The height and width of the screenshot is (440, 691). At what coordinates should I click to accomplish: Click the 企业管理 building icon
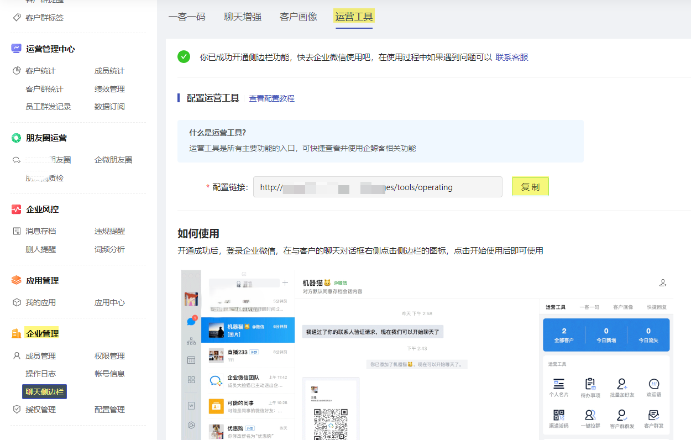pos(17,333)
